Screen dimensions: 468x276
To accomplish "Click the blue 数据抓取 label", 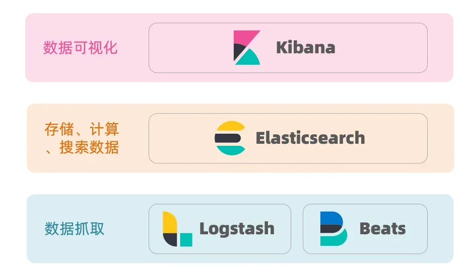I will 75,229.
